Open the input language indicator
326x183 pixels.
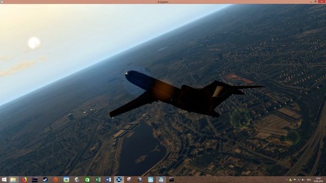pos(309,180)
